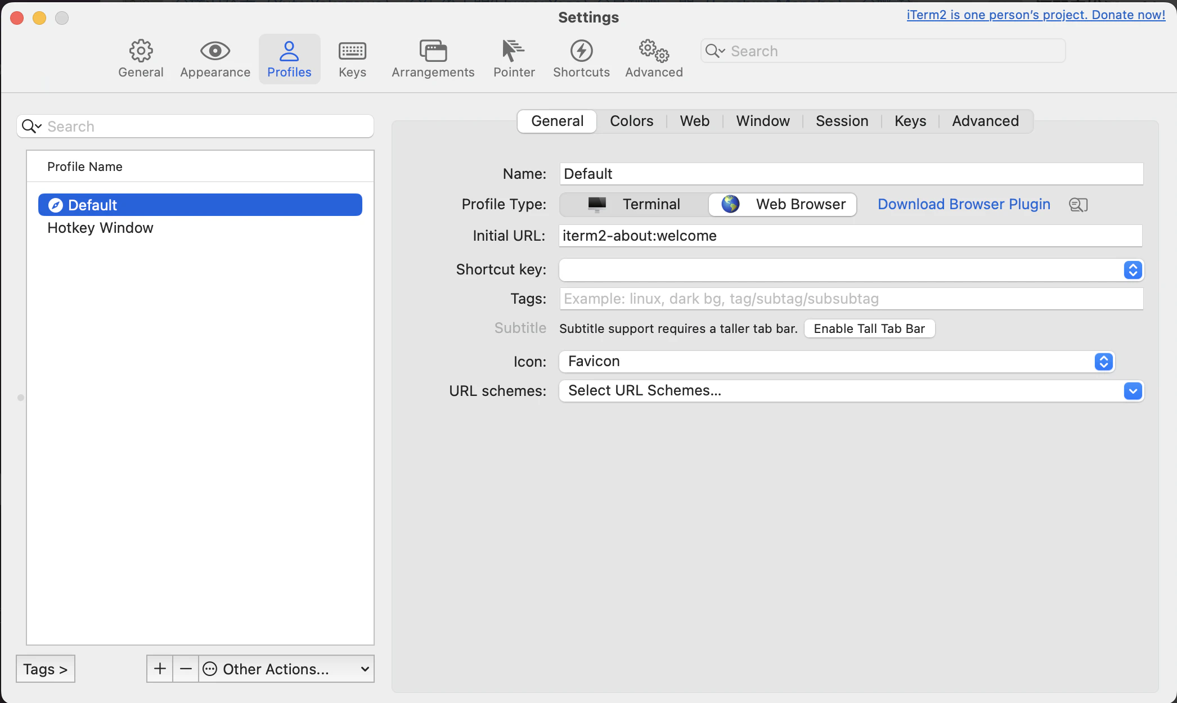1177x703 pixels.
Task: Select the Profiles toolbar icon
Action: coord(289,59)
